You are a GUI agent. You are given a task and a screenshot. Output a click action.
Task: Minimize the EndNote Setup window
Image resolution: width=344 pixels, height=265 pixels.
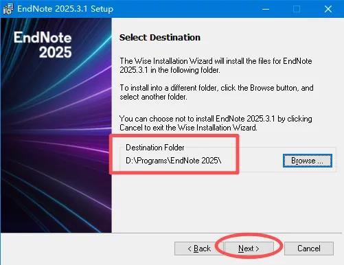(266, 9)
